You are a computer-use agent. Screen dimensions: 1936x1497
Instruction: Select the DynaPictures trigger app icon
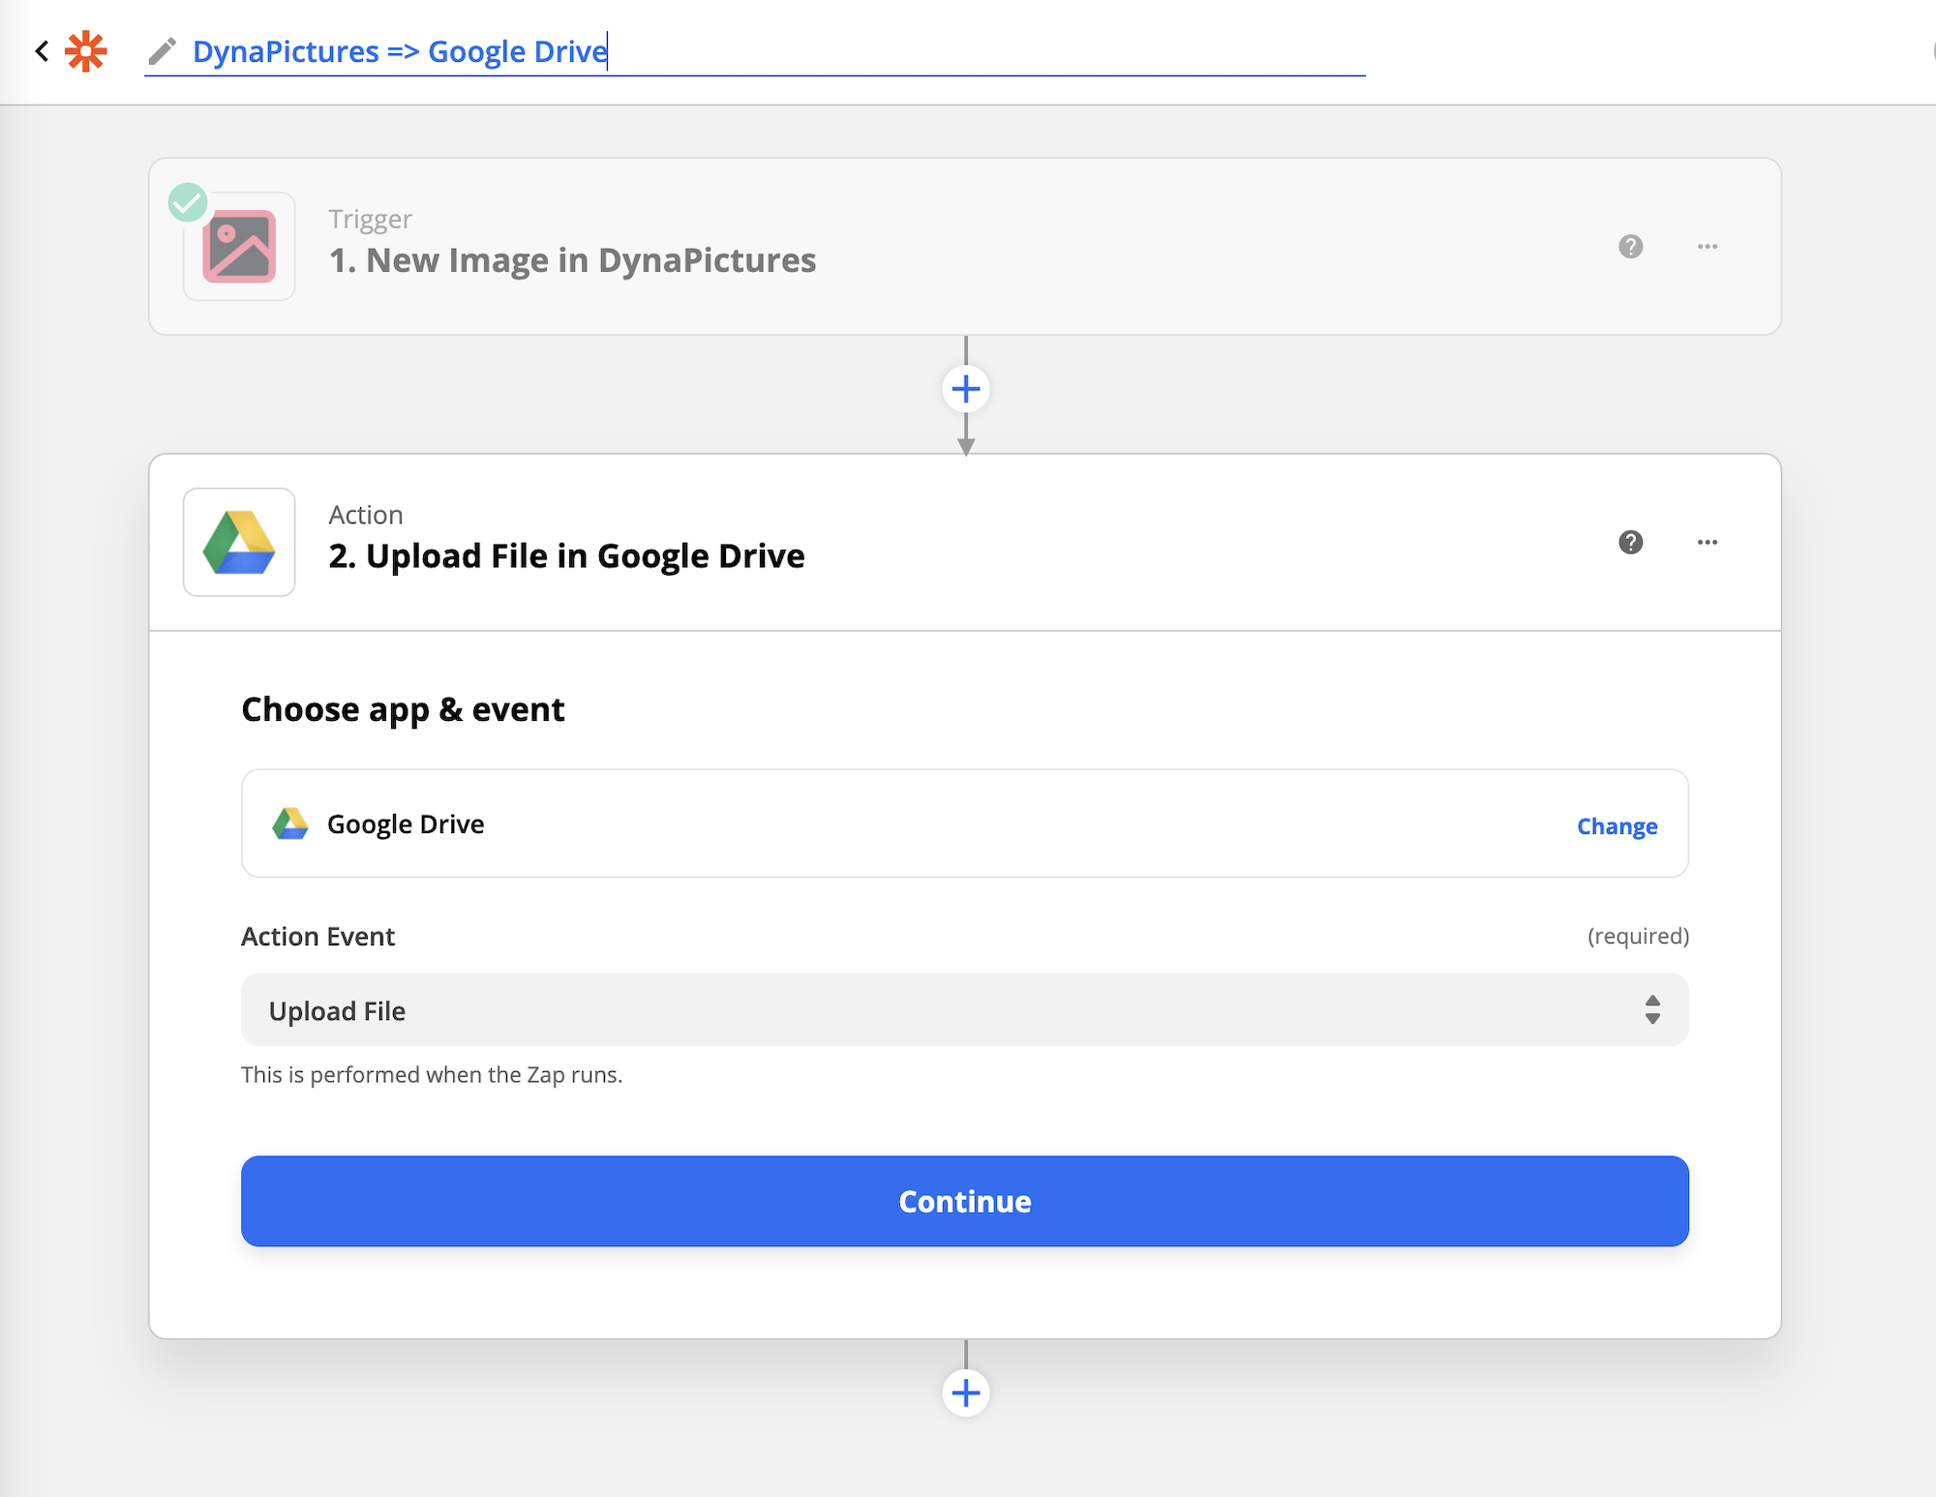coord(238,247)
